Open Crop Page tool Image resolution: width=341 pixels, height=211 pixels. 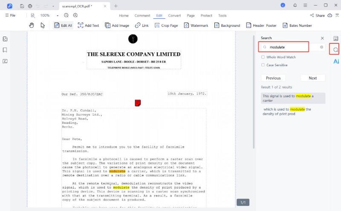tap(166, 26)
